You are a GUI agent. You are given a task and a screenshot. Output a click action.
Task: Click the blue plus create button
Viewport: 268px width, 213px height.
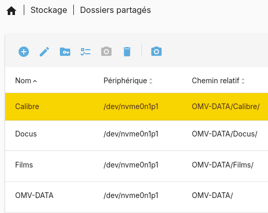pyautogui.click(x=24, y=52)
